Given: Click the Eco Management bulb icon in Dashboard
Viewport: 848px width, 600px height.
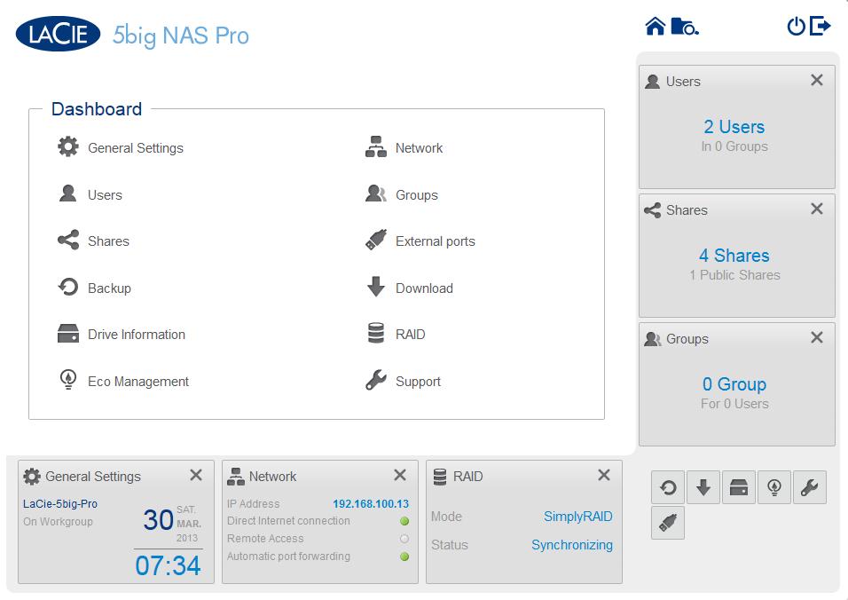Looking at the screenshot, I should pos(68,380).
